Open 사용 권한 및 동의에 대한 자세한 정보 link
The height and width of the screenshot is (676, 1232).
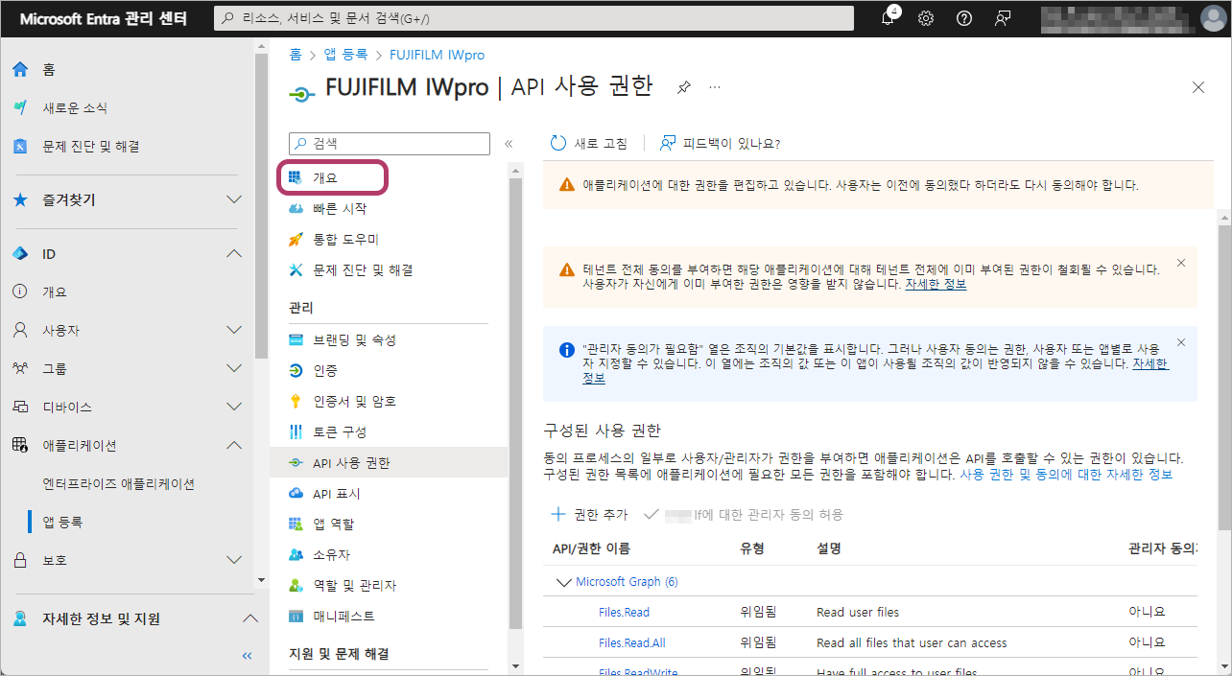(x=1066, y=475)
